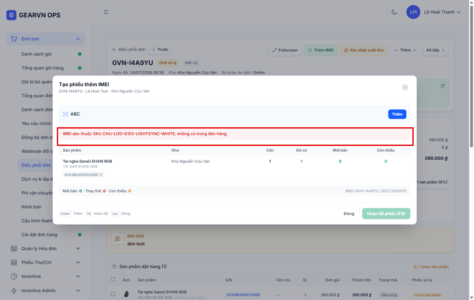Open Lê Hoài Thanh account dropdown
Screen dimensions: 474x300
442,12
